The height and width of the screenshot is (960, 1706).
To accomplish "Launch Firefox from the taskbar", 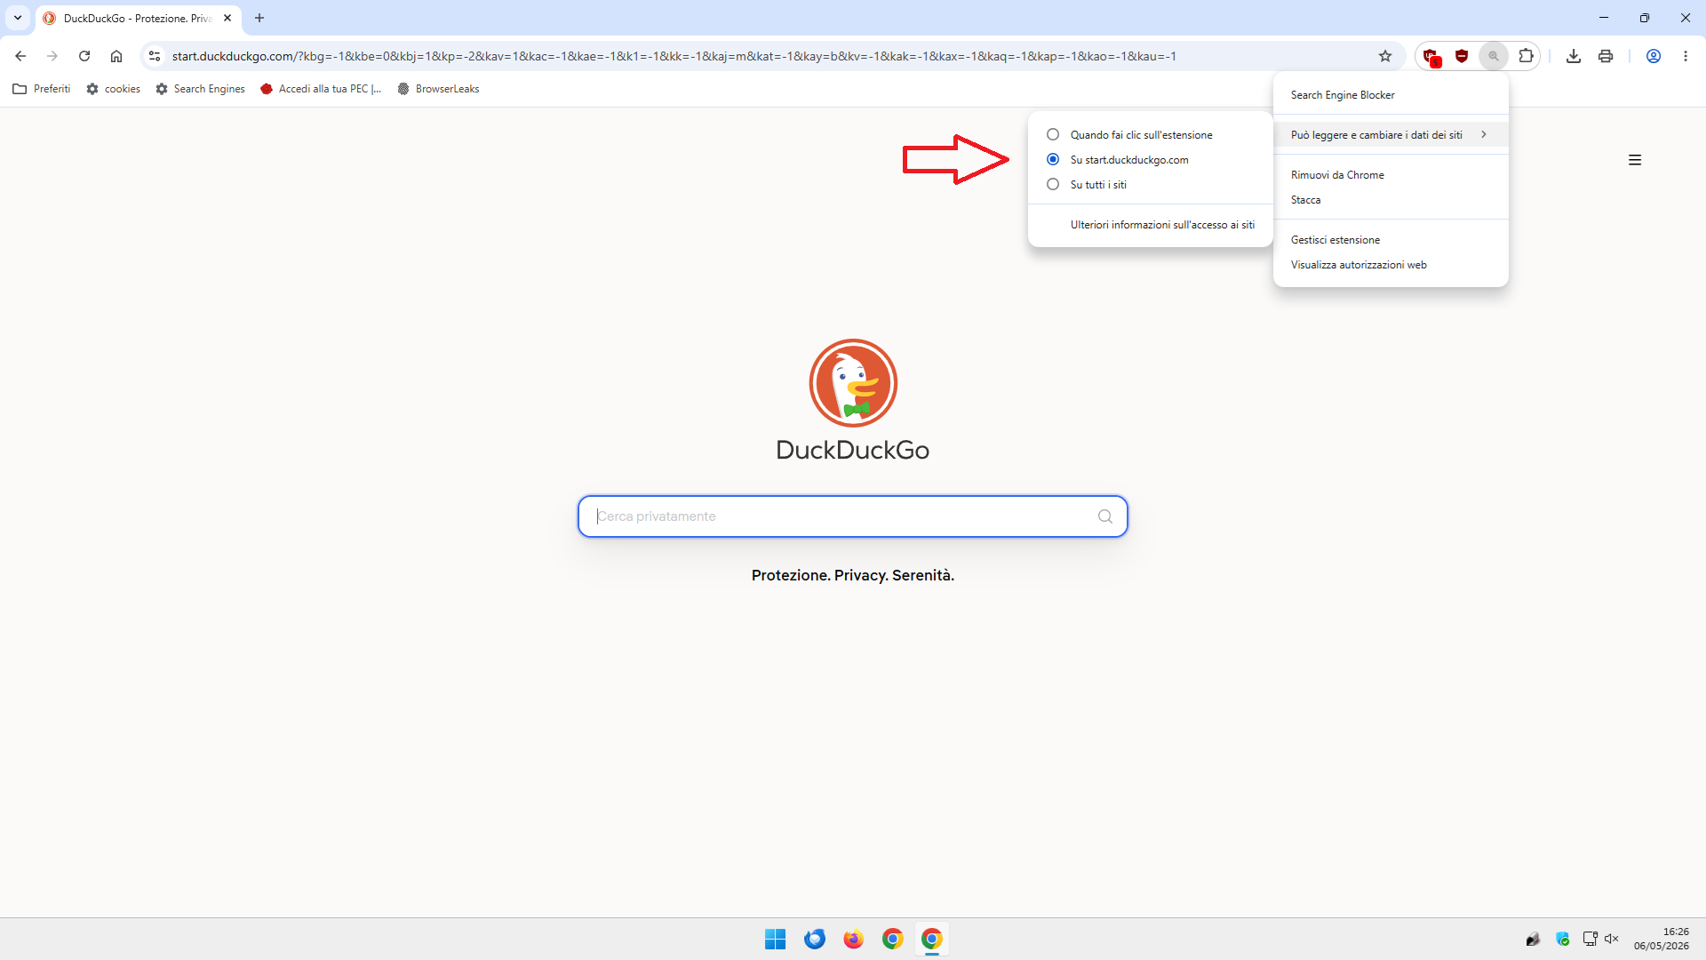I will 854,939.
